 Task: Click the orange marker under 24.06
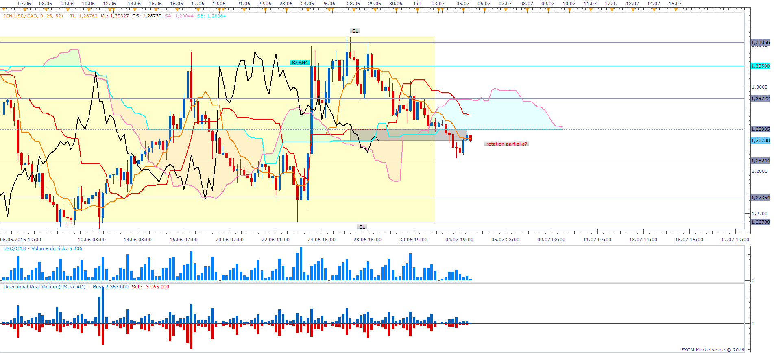click(x=307, y=9)
